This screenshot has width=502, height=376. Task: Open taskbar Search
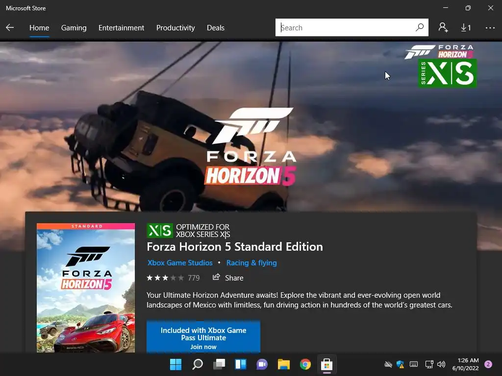[x=197, y=364]
